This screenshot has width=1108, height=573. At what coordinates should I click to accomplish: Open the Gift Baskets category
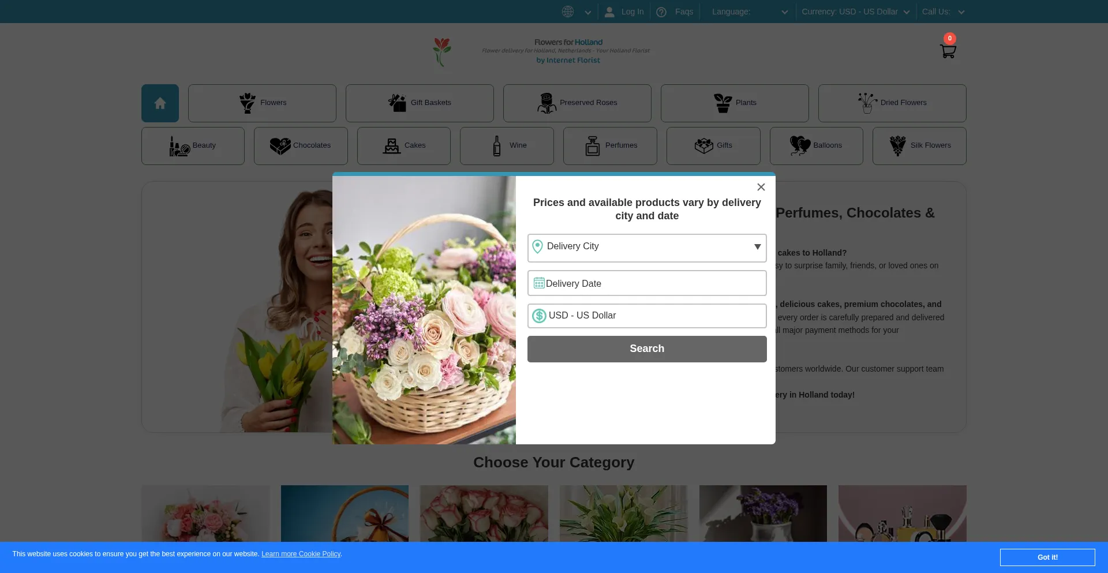point(420,103)
